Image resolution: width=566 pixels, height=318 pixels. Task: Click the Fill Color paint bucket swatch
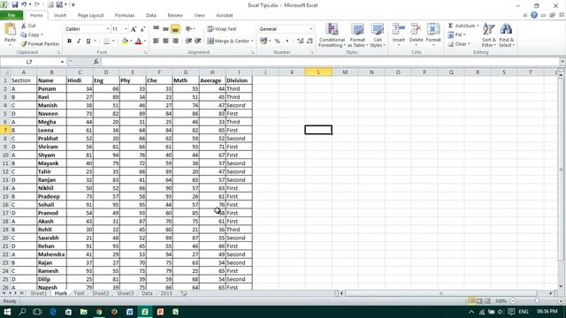pyautogui.click(x=125, y=42)
